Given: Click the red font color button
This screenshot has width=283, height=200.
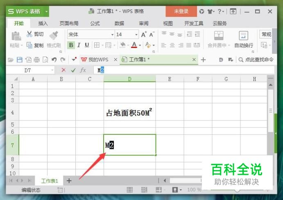Looking at the screenshot, I should click(x=134, y=45).
